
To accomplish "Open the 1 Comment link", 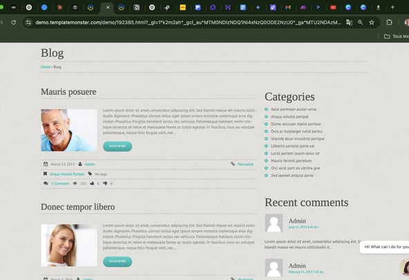I will [60, 184].
